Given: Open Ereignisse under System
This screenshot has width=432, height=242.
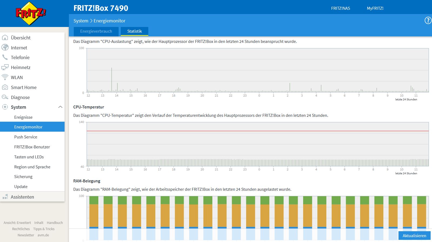Looking at the screenshot, I should pyautogui.click(x=23, y=117).
